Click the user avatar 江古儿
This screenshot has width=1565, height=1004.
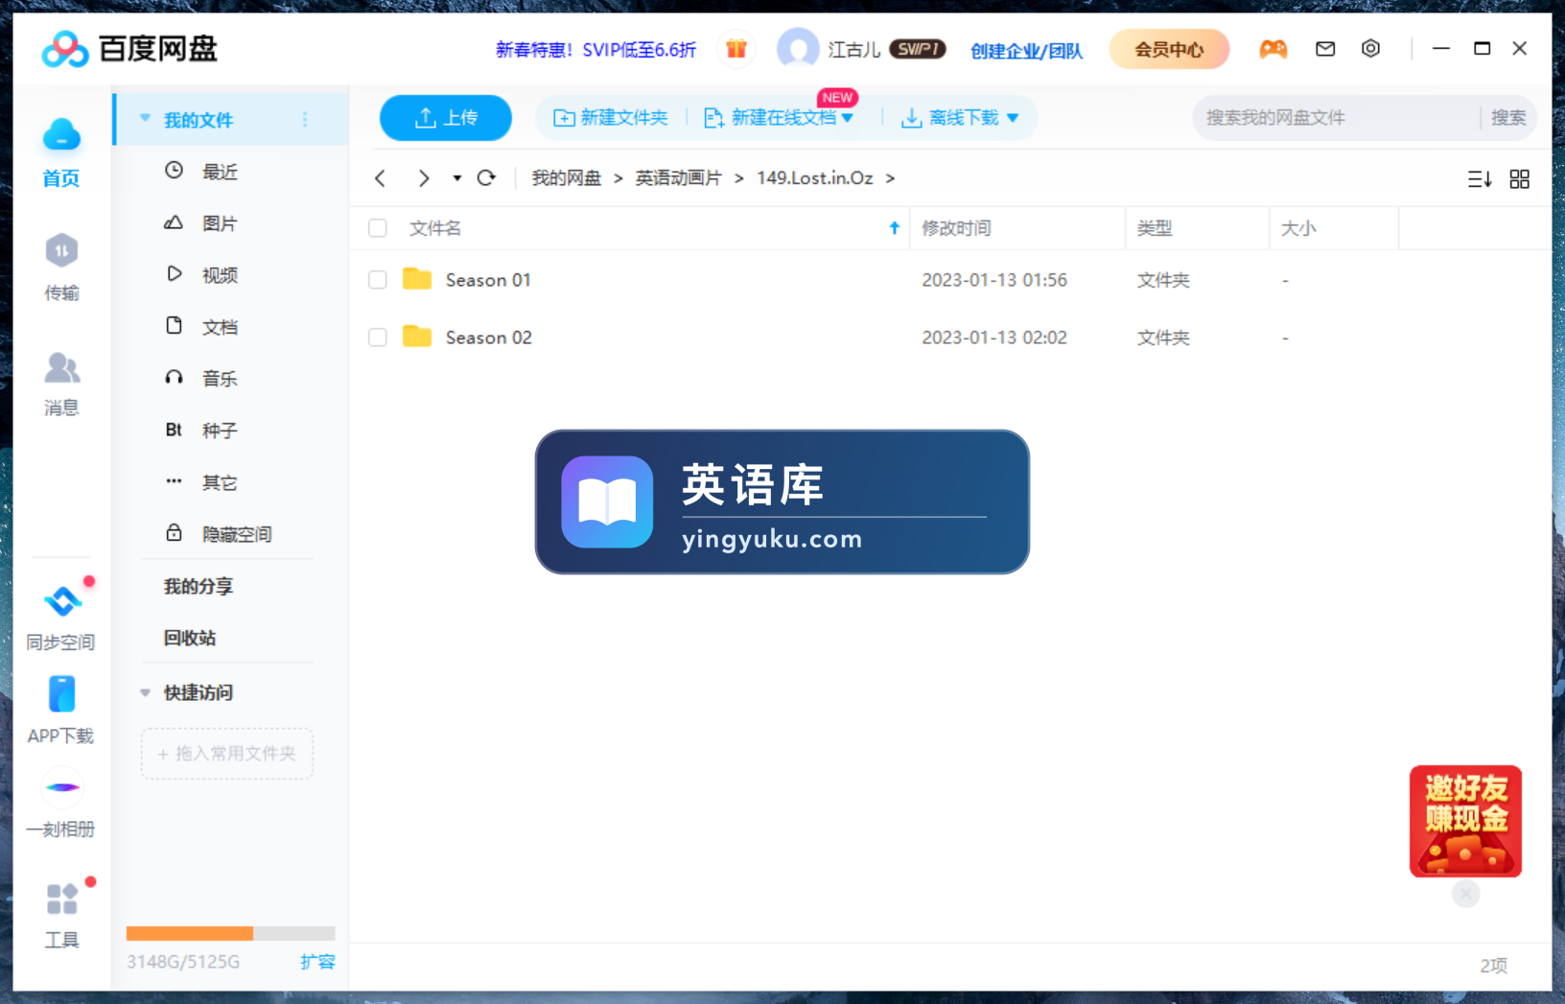coord(797,49)
